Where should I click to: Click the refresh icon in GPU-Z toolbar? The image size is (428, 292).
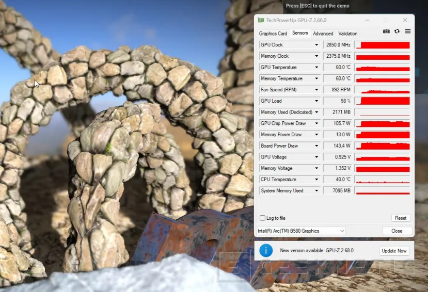[x=397, y=31]
